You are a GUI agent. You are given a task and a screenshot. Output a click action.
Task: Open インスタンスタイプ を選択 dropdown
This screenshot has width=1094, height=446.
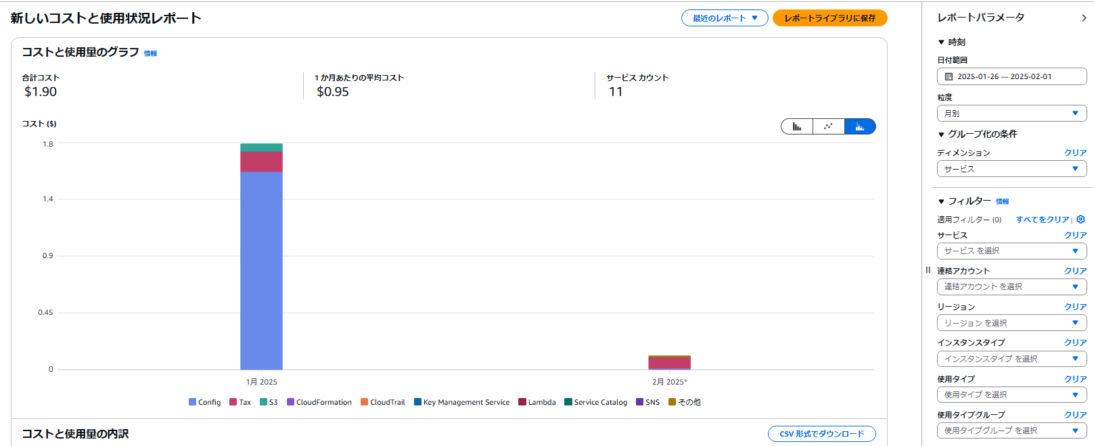point(1011,359)
